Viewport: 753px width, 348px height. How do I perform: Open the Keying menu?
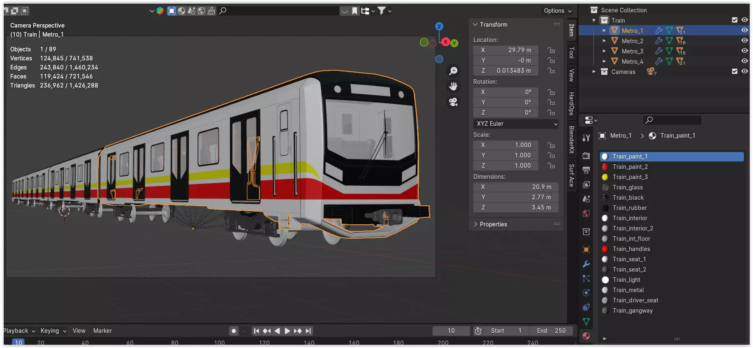click(53, 331)
